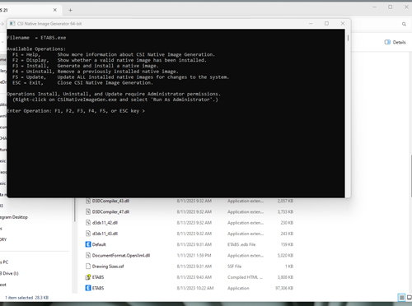Viewport: 412px width, 306px height.
Task: Click the file list vertical scrollbar
Action: (411, 175)
